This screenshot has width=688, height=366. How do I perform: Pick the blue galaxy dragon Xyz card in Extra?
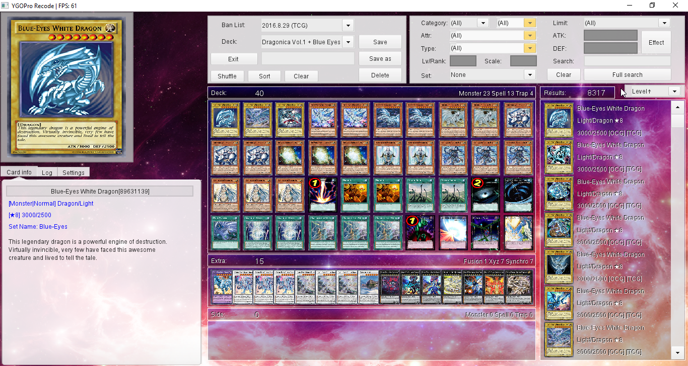click(431, 287)
